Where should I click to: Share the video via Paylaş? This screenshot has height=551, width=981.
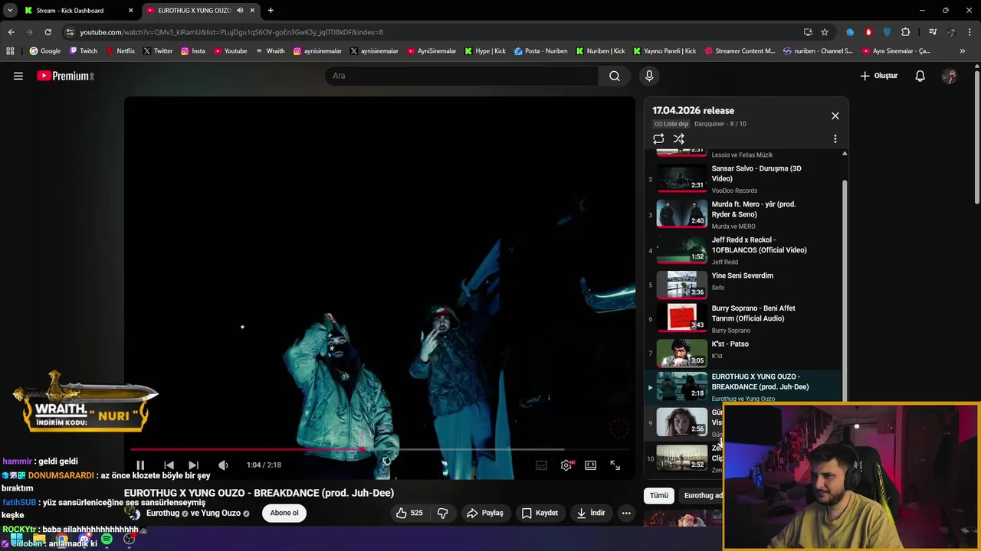click(x=485, y=513)
